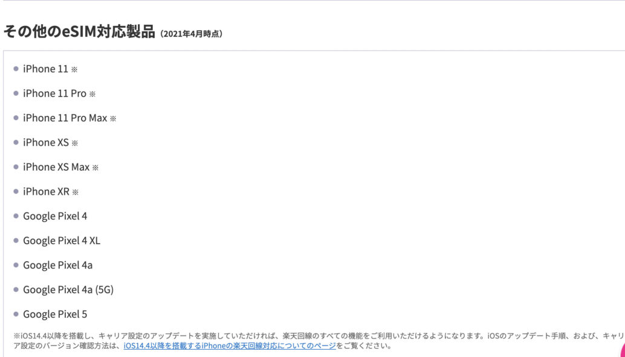Click the footnote text starting ※iOS14.4以降を搭載し
Screen dimensions: 625x357
[x=319, y=341]
